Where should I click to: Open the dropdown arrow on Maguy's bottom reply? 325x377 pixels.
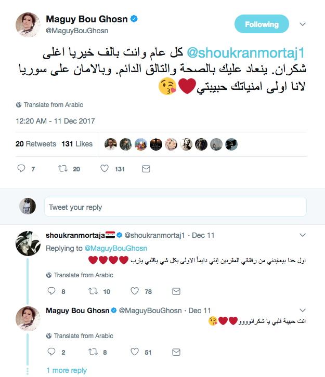tap(304, 311)
